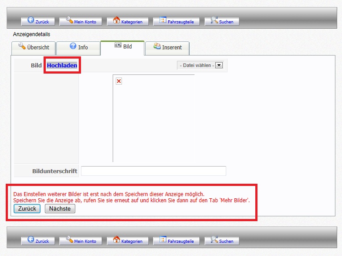Click the question mark icon on Info tab
This screenshot has height=256, width=342.
coord(73,46)
